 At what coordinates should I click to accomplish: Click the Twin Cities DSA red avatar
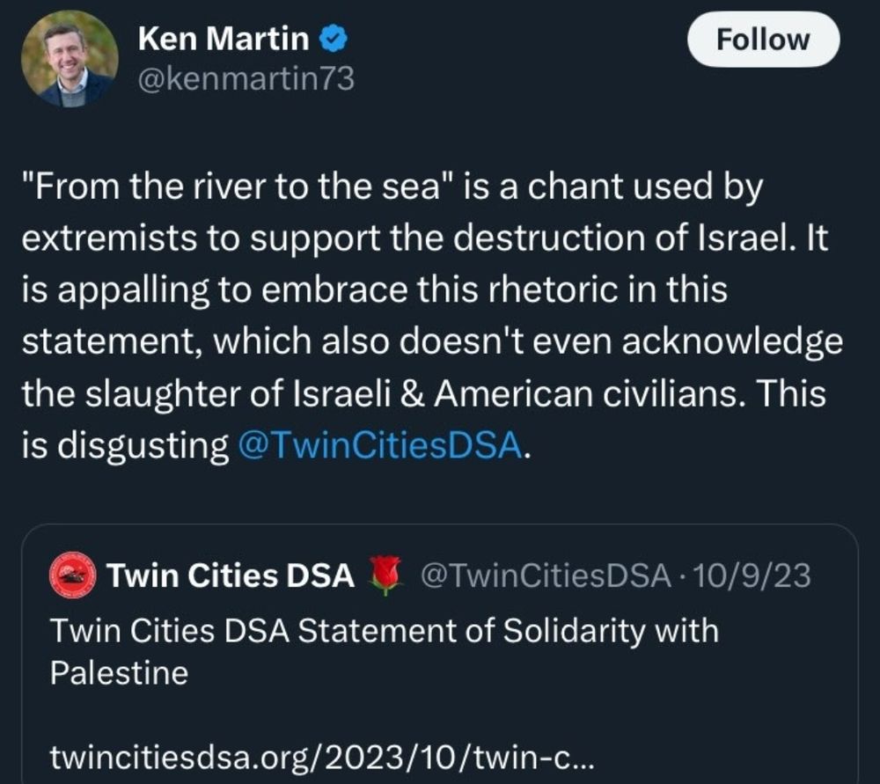pyautogui.click(x=72, y=575)
